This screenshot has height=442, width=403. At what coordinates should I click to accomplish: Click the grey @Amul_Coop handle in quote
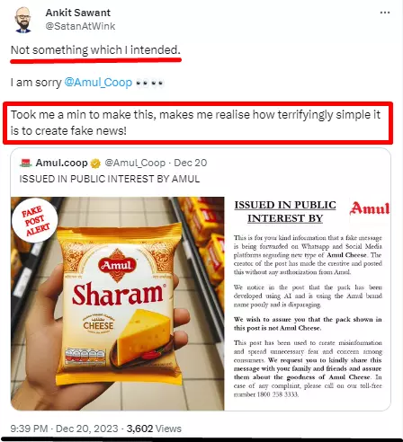pyautogui.click(x=135, y=163)
